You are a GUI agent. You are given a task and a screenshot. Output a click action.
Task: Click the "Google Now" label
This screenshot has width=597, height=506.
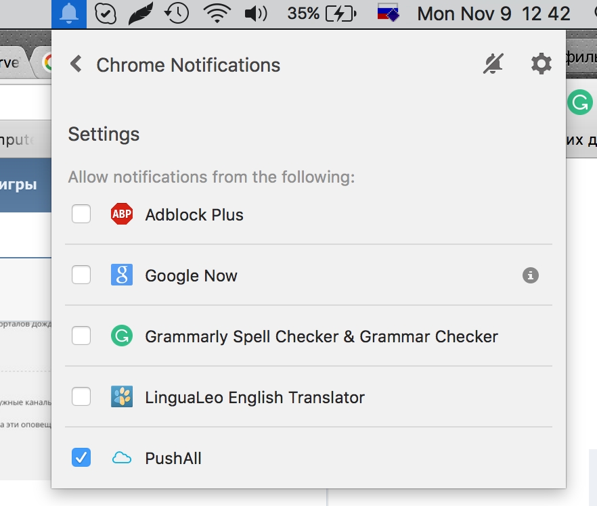[191, 276]
